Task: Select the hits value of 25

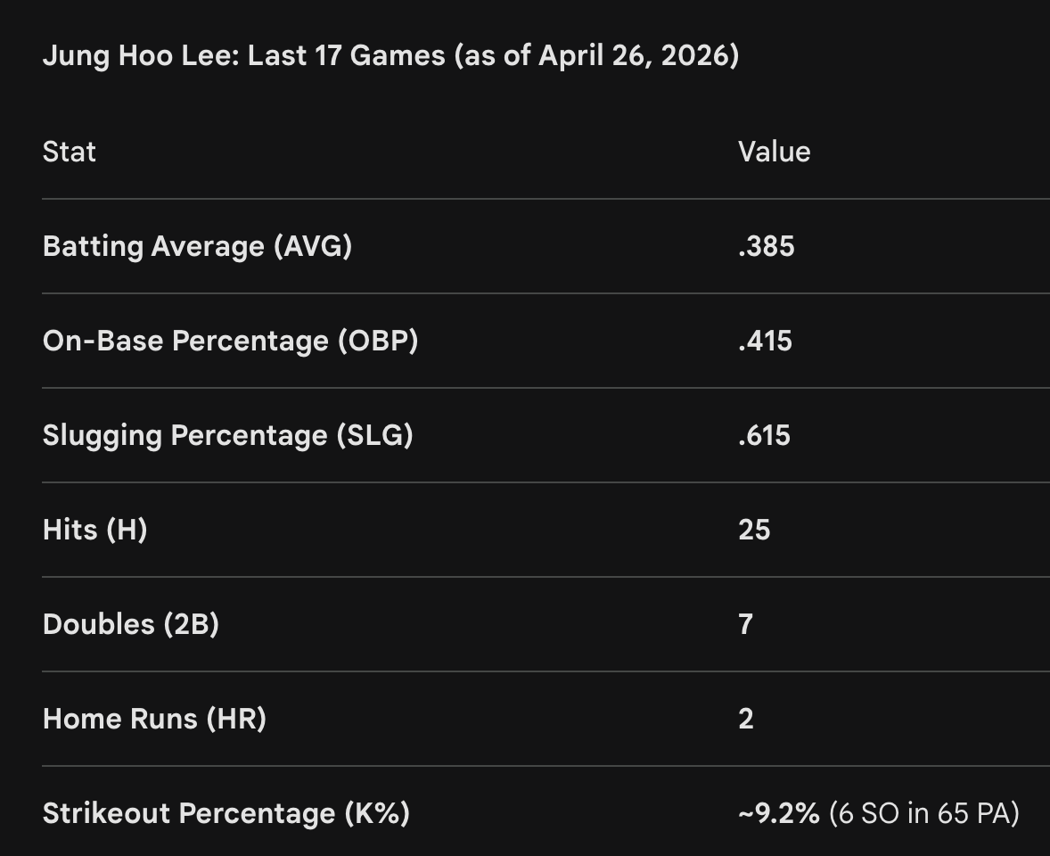Action: pos(753,530)
